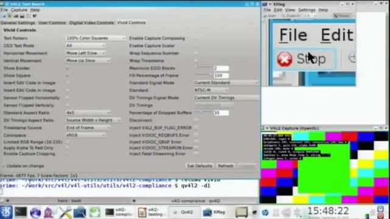This screenshot has height=219, width=390.
Task: Click the magnifier search icon in taskbar
Action: 80,212
